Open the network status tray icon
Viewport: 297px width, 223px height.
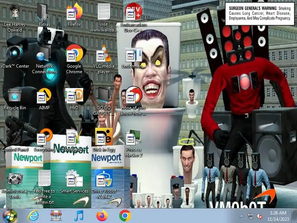tap(250, 216)
